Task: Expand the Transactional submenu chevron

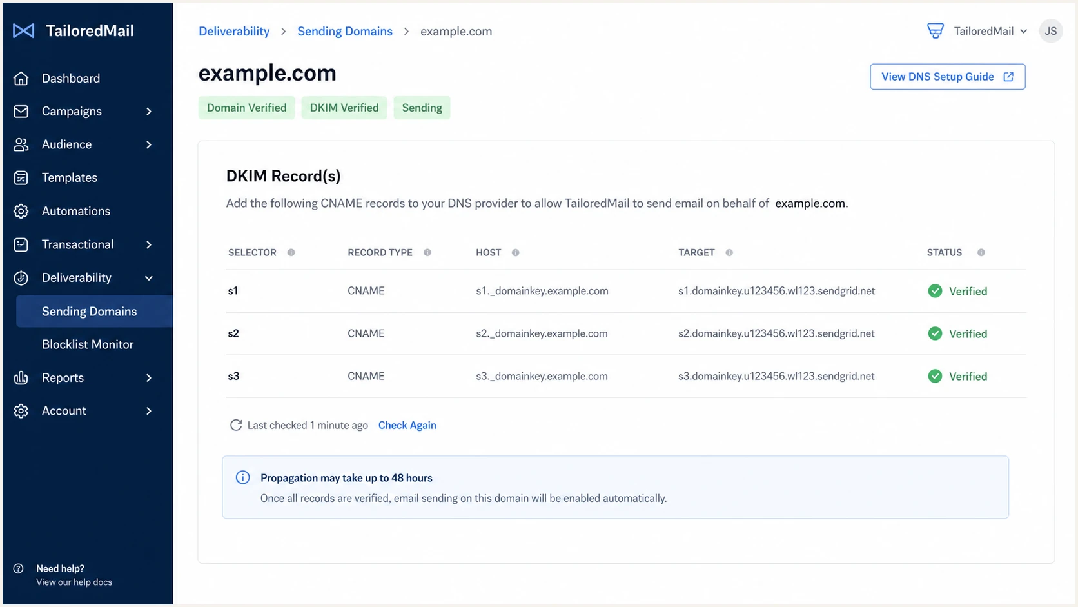Action: click(149, 244)
